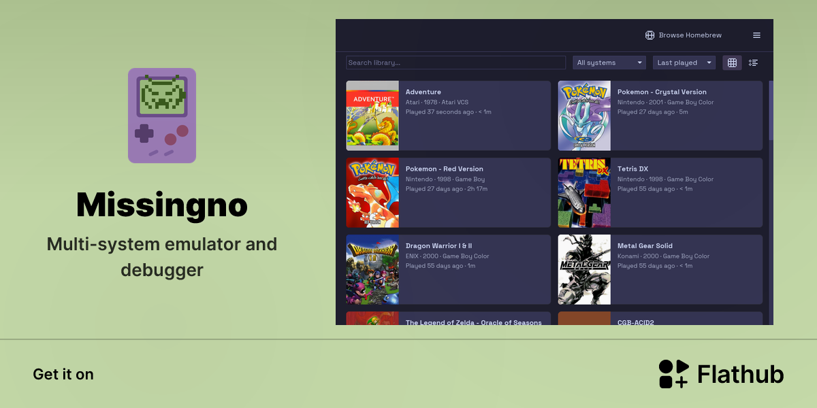Select the Adventure game title

(x=423, y=92)
